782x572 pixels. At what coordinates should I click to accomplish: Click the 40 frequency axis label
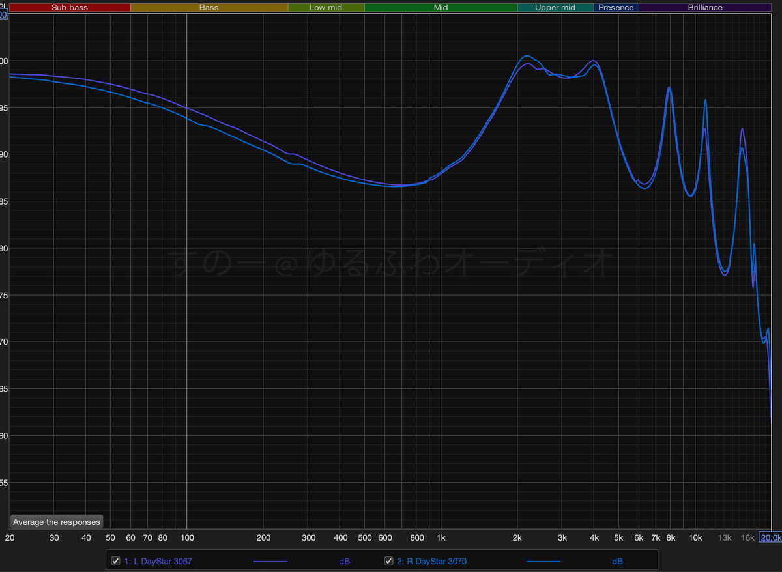(86, 538)
